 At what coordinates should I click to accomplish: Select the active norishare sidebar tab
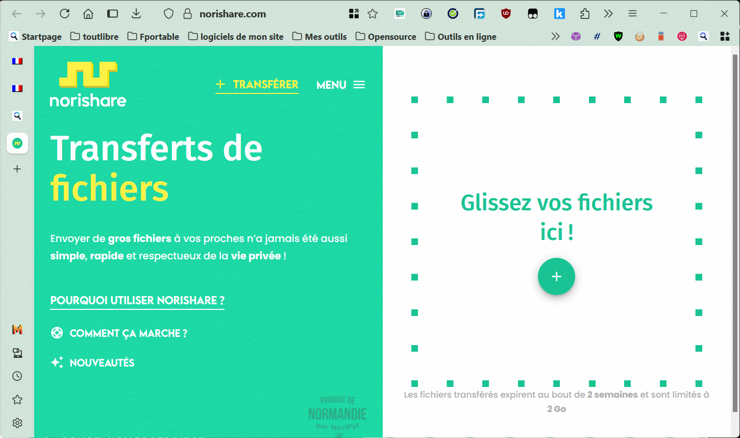(17, 143)
